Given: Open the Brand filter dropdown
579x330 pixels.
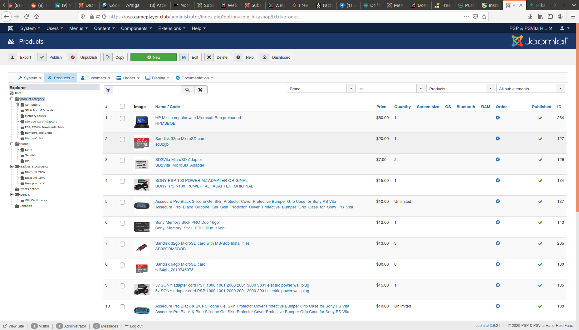Looking at the screenshot, I should pyautogui.click(x=321, y=89).
